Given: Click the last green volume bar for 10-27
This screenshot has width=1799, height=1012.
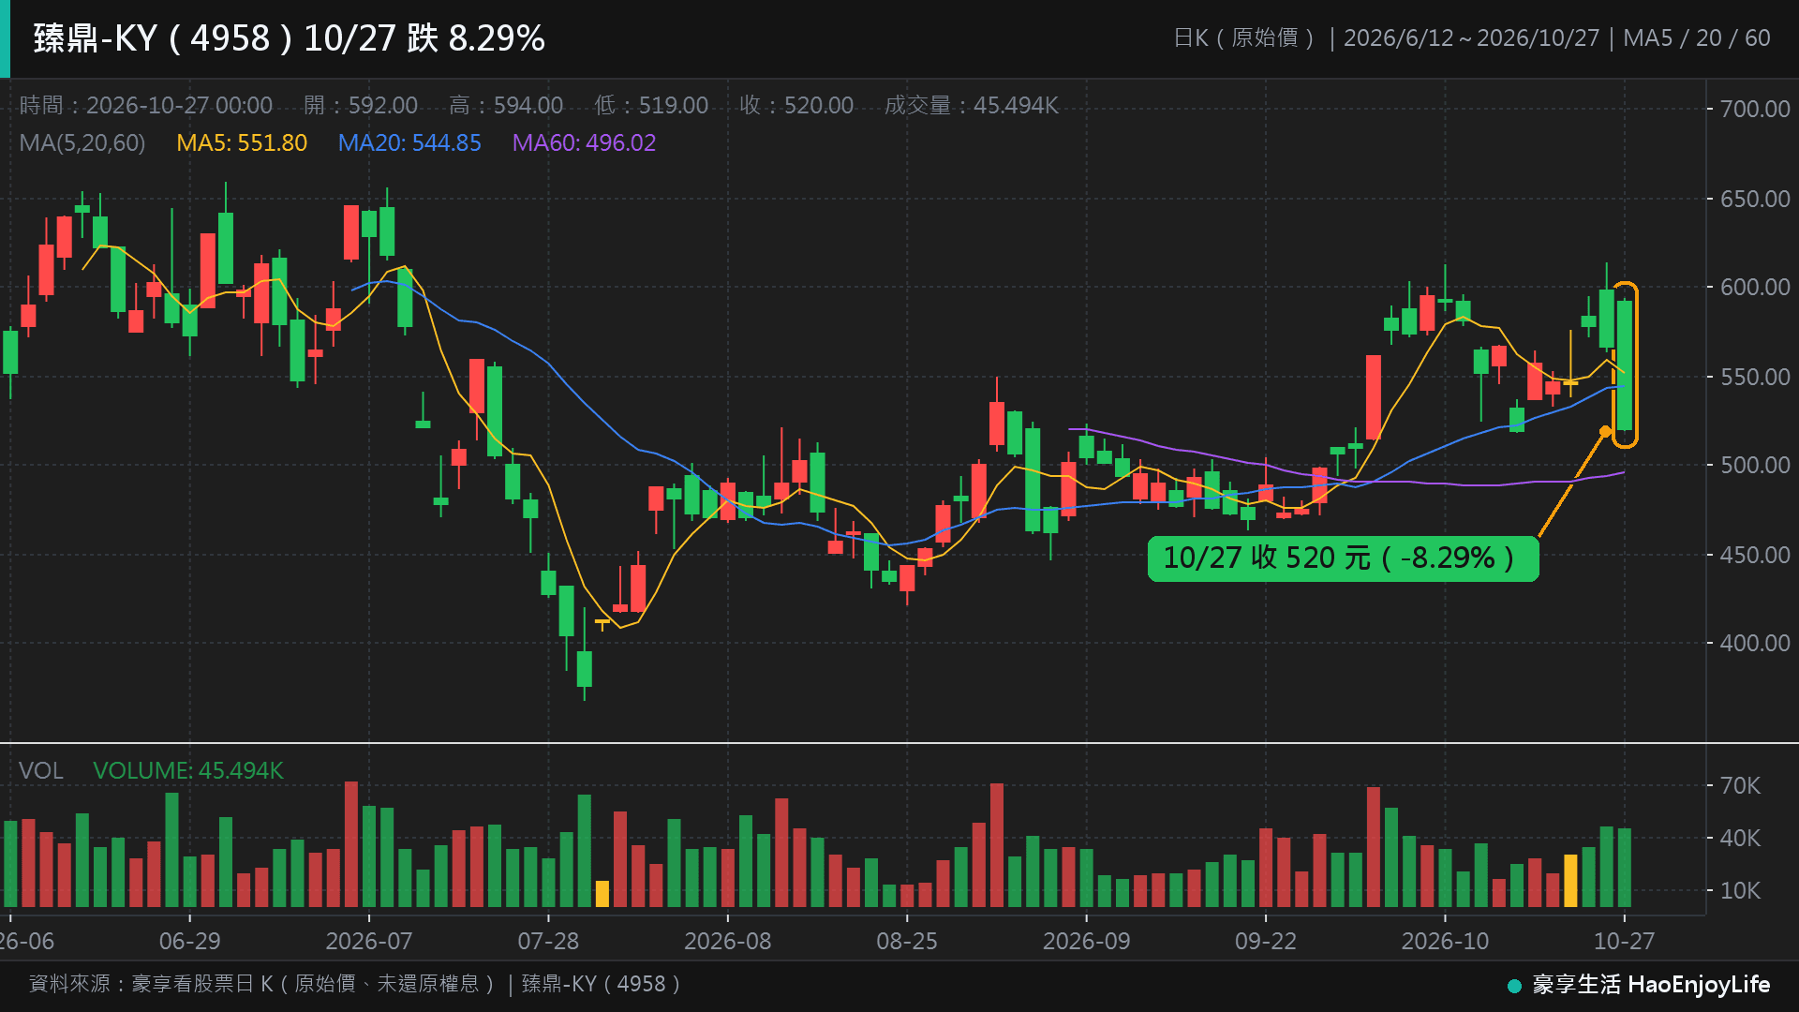Looking at the screenshot, I should click(x=1625, y=868).
